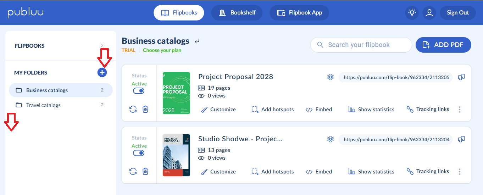
Task: Click the return arrow beside Business catalogs title
Action: (x=197, y=41)
